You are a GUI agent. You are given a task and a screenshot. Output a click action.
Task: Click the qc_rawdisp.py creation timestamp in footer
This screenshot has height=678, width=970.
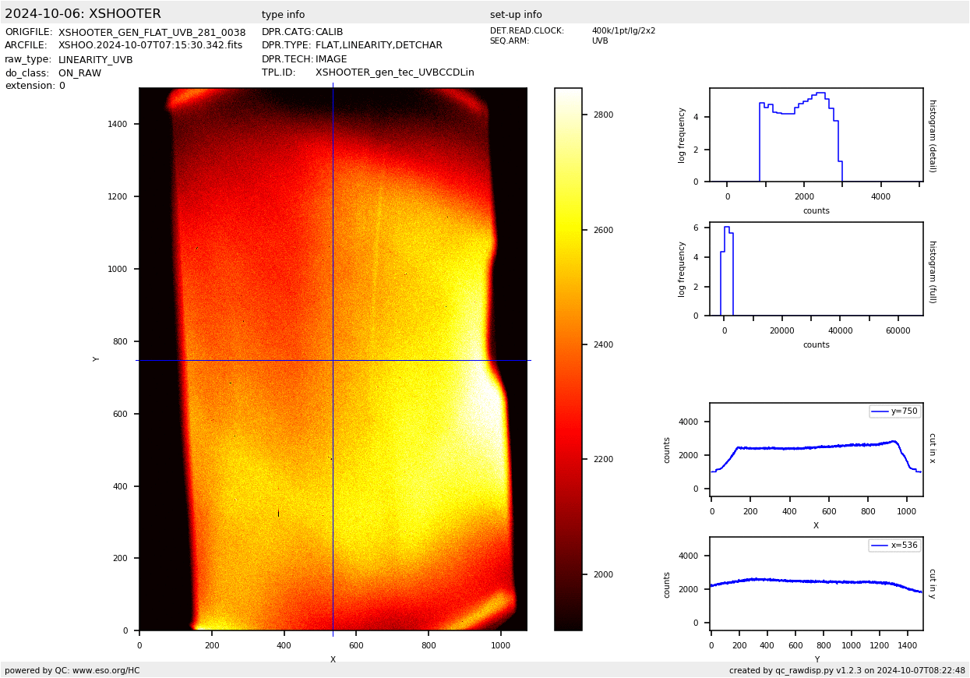click(x=847, y=670)
